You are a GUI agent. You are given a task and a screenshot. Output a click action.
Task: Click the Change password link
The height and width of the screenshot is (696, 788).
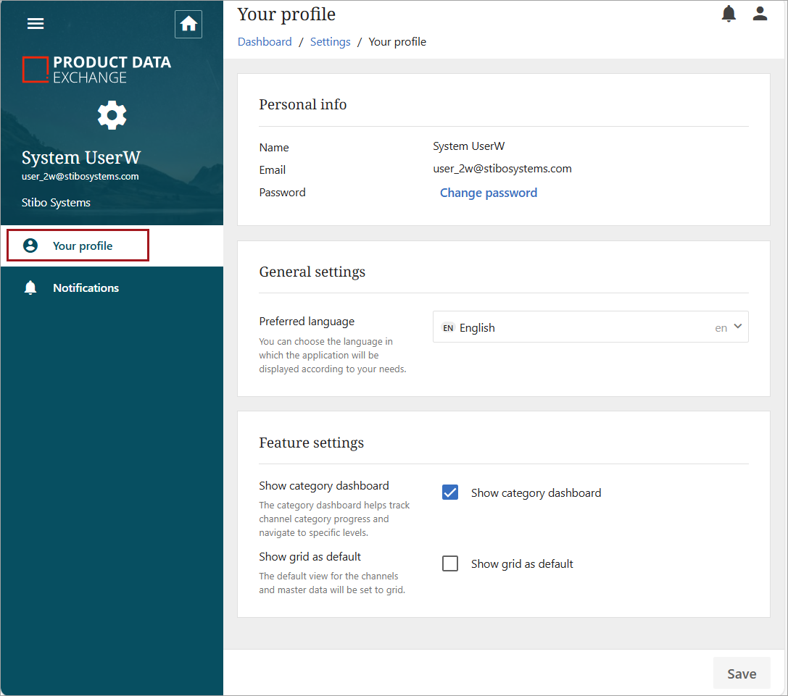click(489, 193)
